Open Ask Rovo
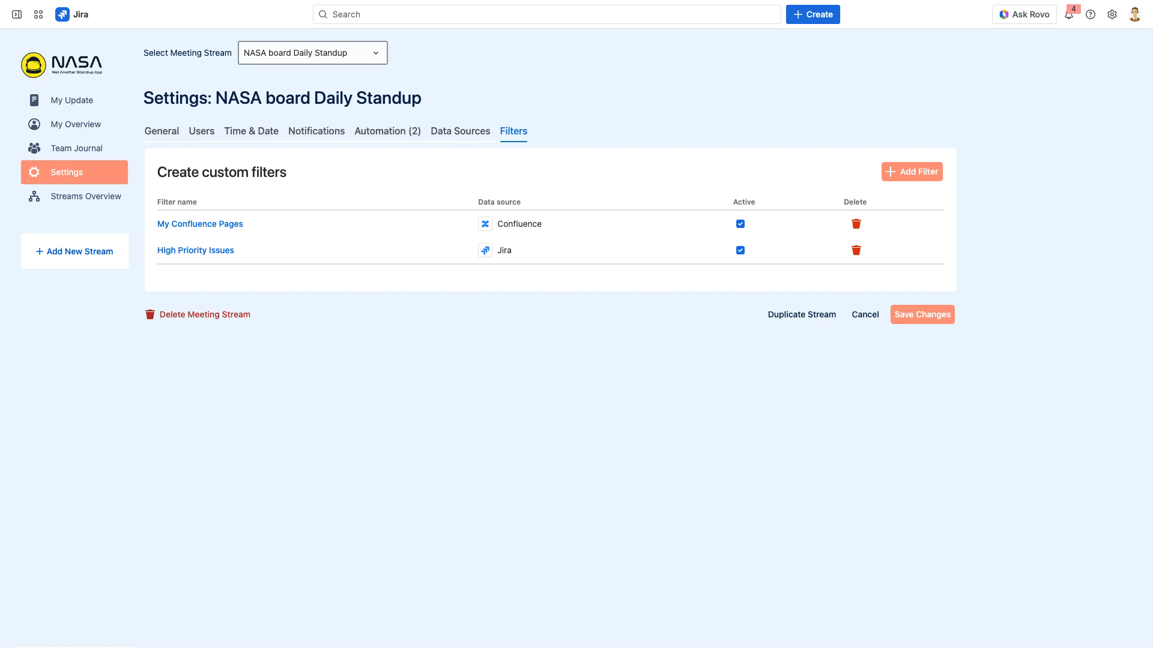Screen dimensions: 1153x648 point(1024,14)
